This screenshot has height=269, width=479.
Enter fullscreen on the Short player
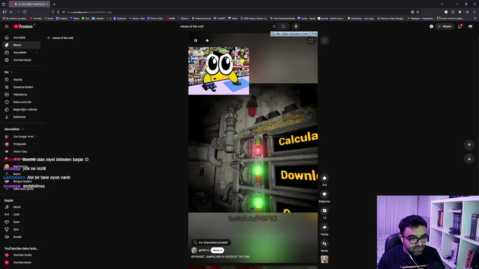pyautogui.click(x=311, y=40)
